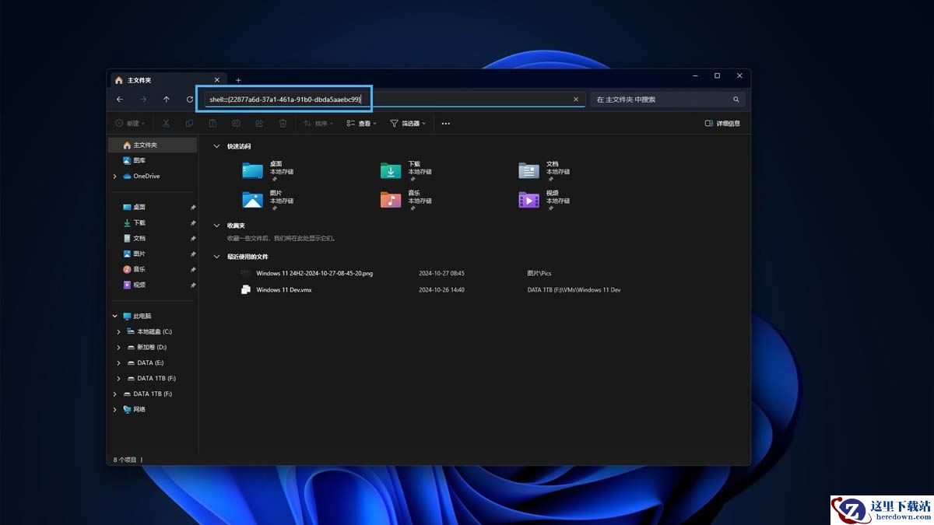Open the 文档 folder in quick access grid
The width and height of the screenshot is (934, 525).
[545, 171]
